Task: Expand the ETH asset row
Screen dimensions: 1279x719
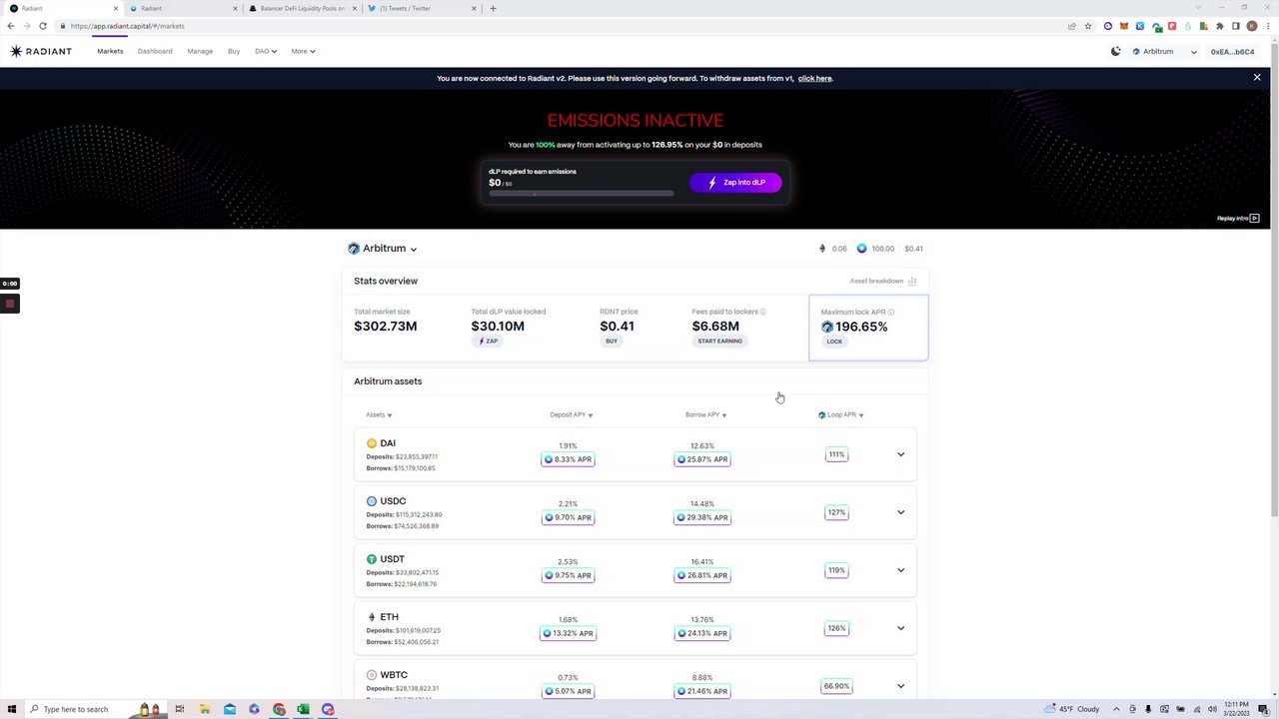Action: point(900,628)
